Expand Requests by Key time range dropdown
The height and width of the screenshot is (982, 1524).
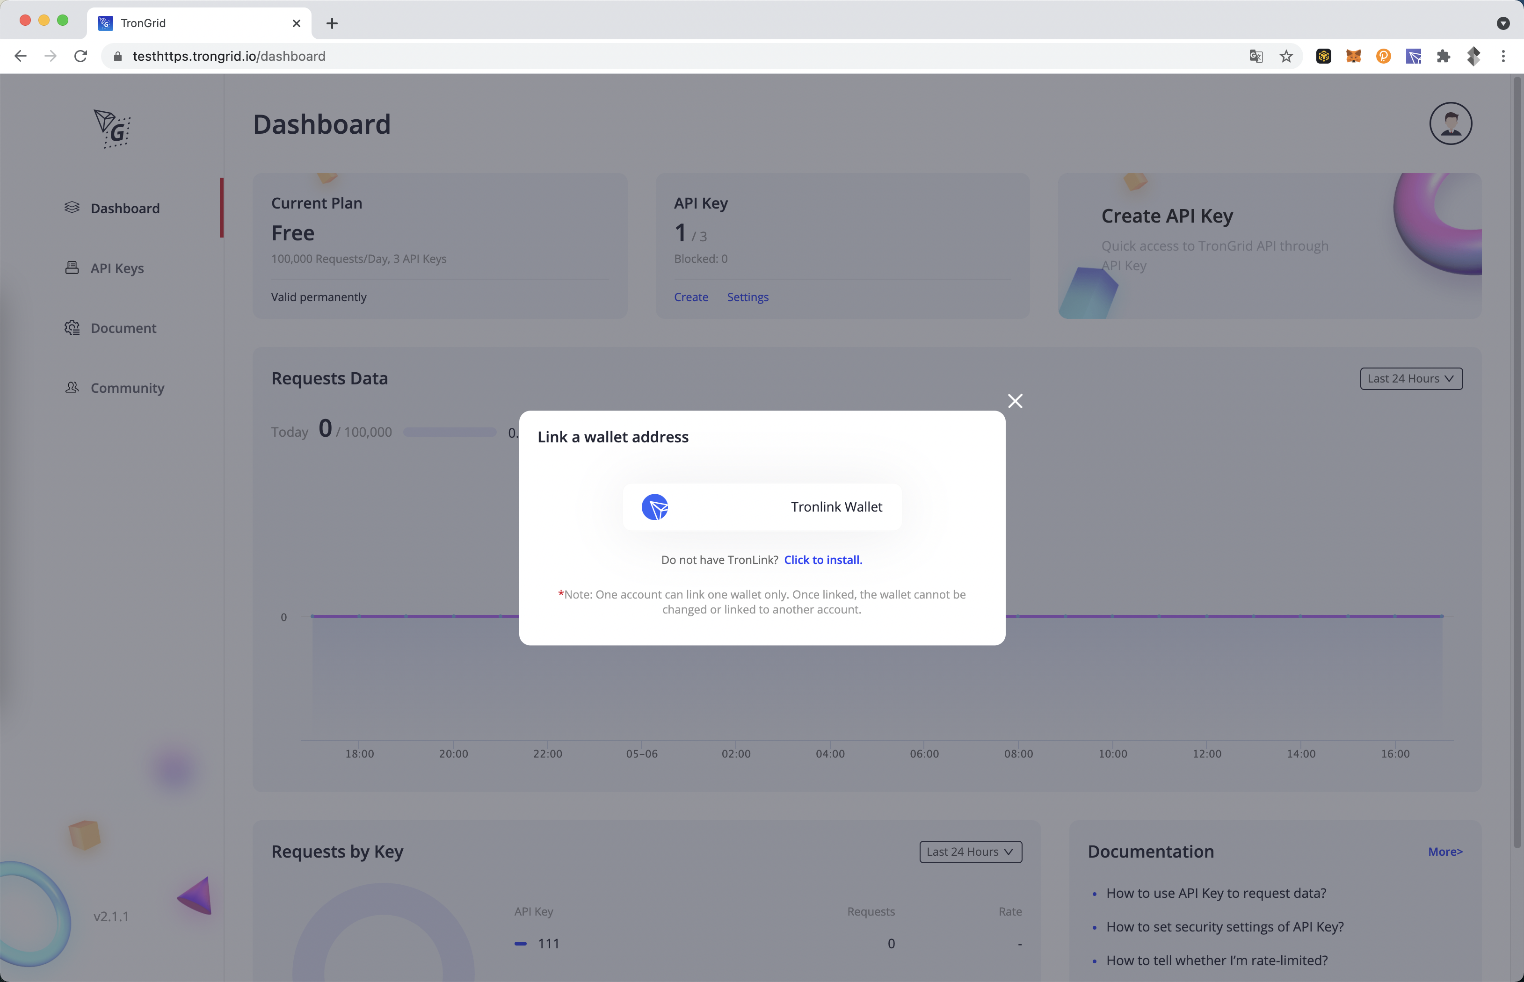(x=970, y=851)
